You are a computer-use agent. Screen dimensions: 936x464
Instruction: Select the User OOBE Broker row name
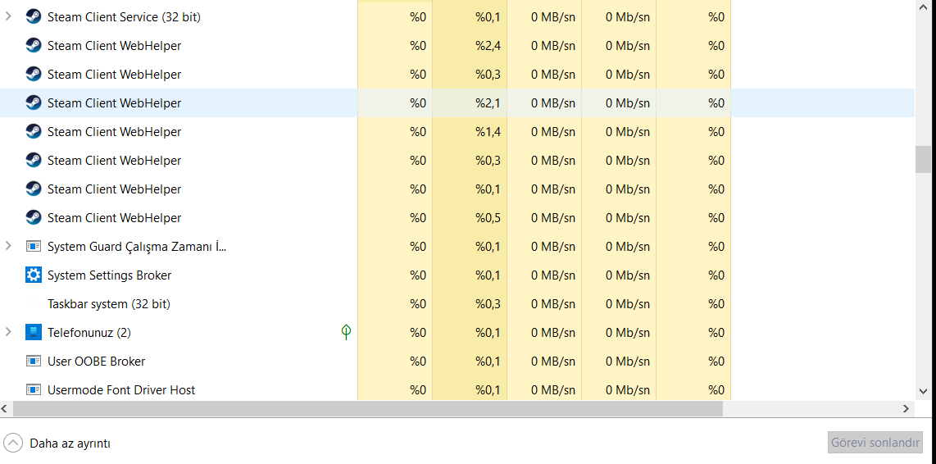(x=96, y=362)
